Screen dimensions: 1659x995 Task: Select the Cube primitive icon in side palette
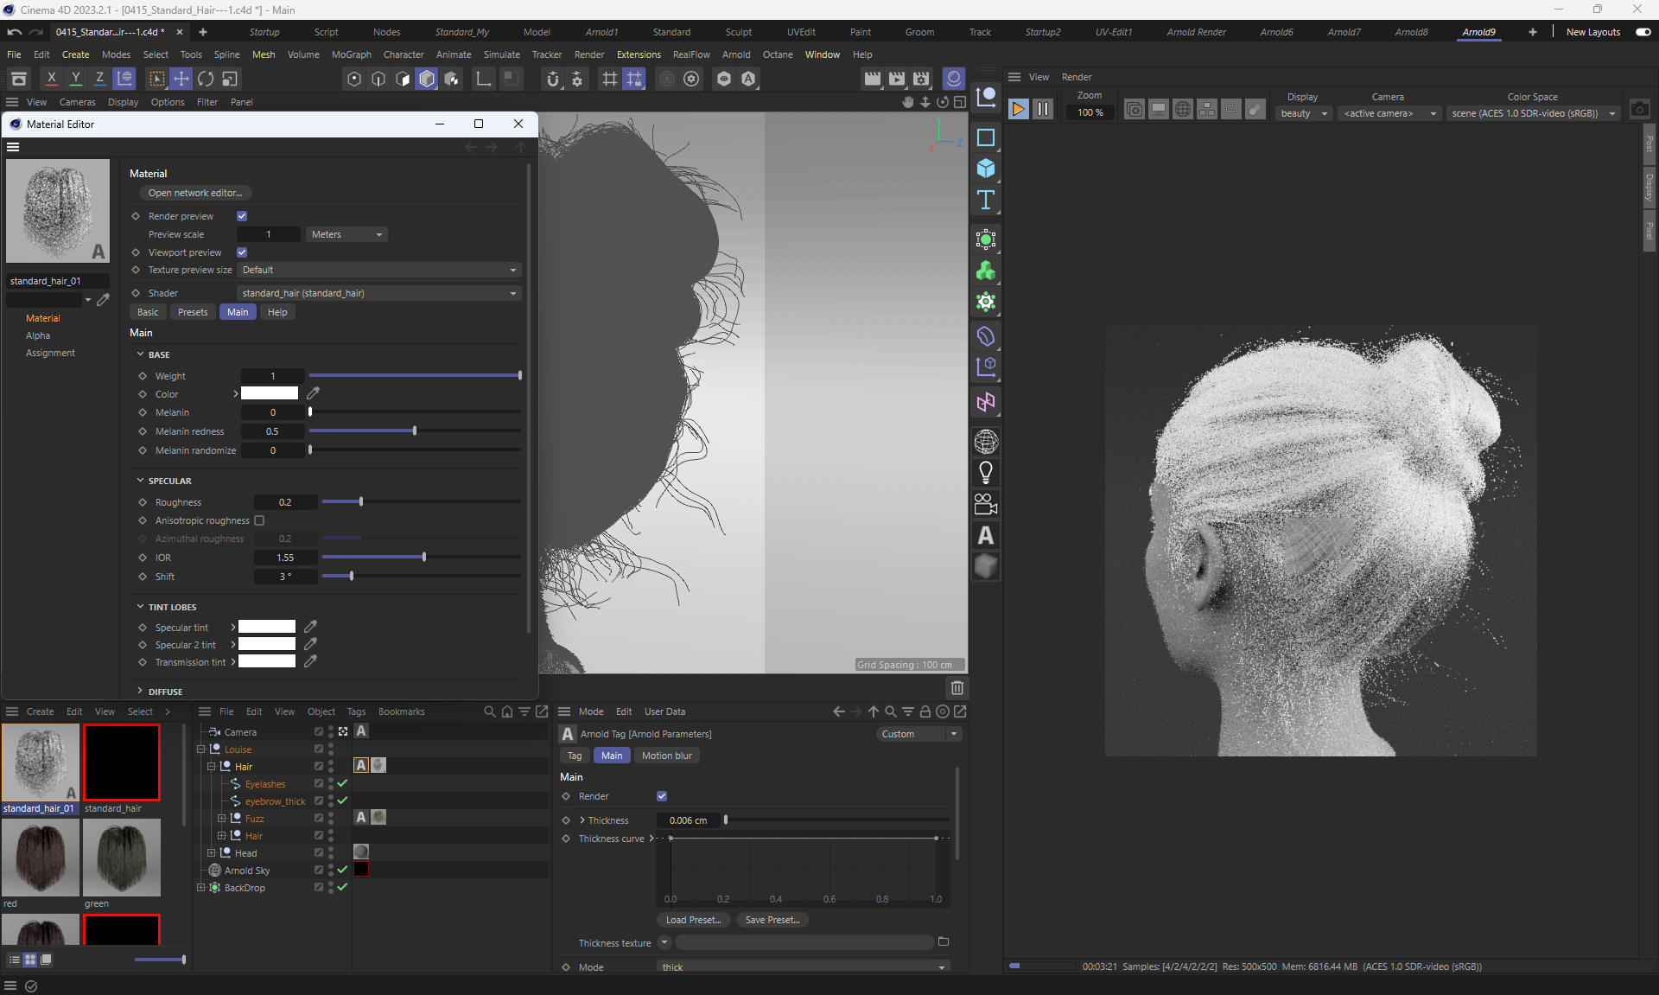coord(986,169)
